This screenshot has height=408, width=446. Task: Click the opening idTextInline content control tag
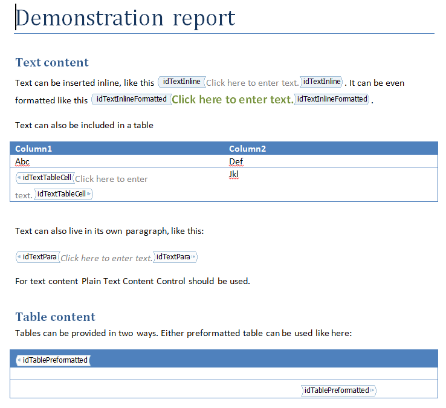(181, 82)
